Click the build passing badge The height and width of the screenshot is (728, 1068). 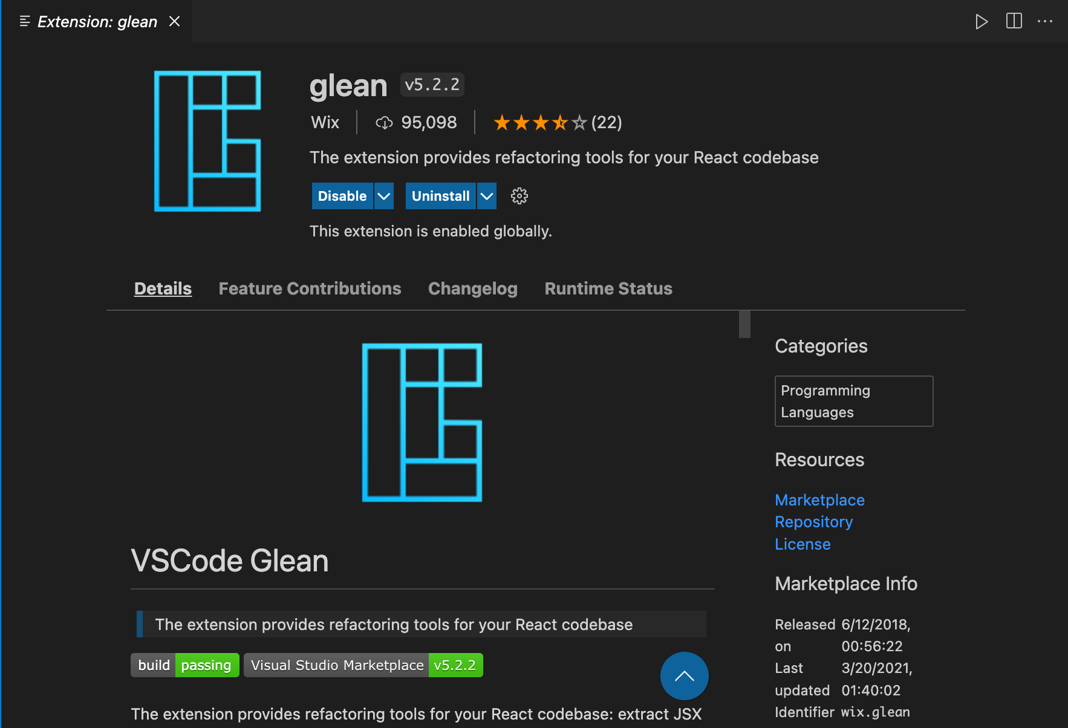point(185,665)
